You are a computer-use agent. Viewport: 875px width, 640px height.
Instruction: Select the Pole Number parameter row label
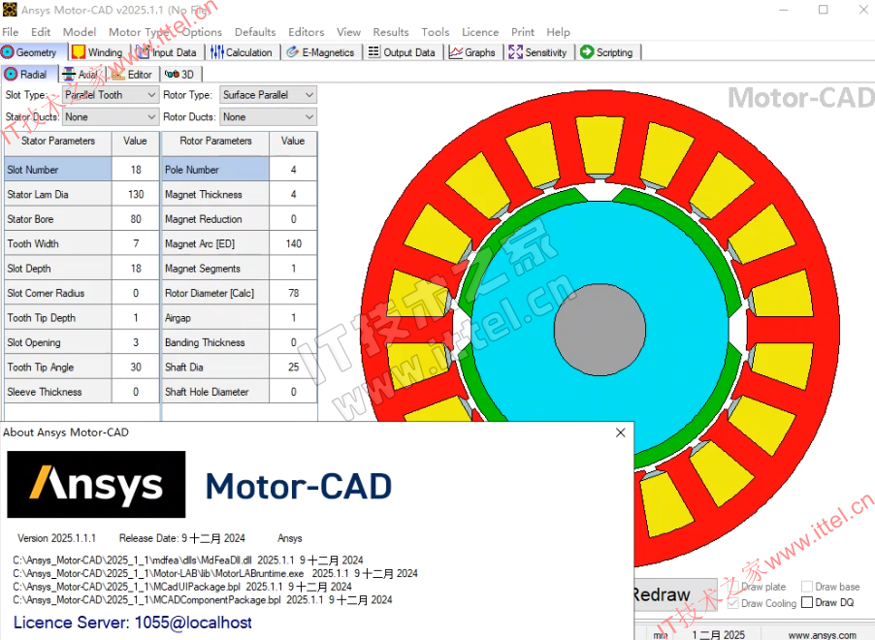click(x=215, y=170)
